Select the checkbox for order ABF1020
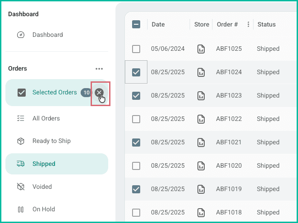The height and width of the screenshot is (223, 298). [x=136, y=166]
